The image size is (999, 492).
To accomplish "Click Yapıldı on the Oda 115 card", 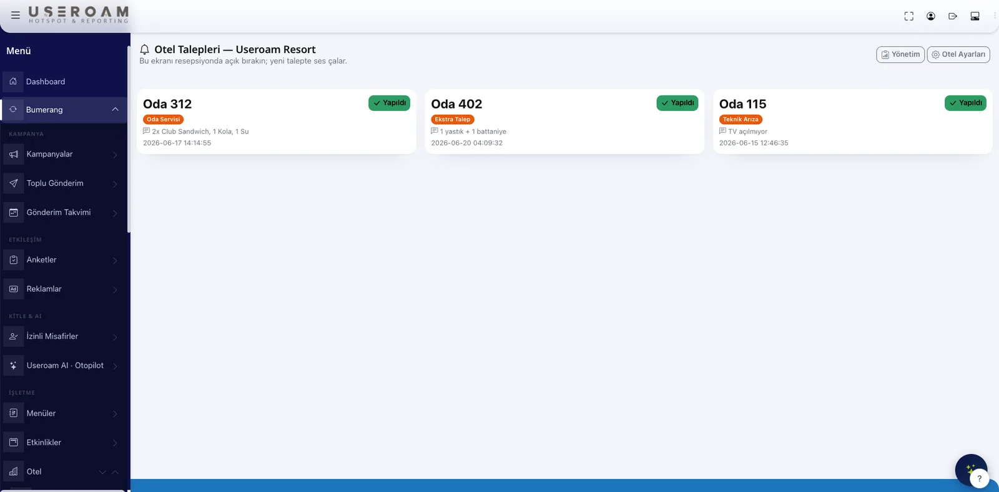I will (x=965, y=103).
